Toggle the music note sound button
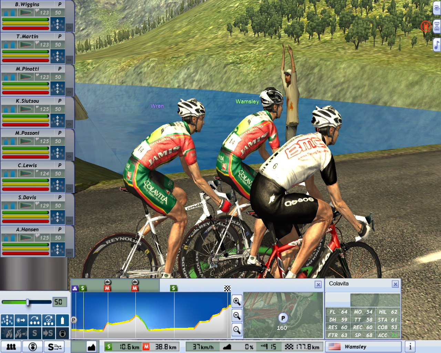441x353 pixels. (x=437, y=44)
